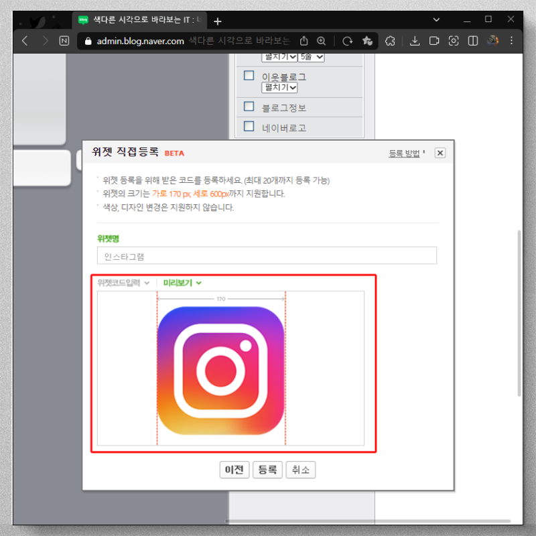This screenshot has width=536, height=536.
Task: Check the 이웃블로그 checkbox
Action: point(249,75)
